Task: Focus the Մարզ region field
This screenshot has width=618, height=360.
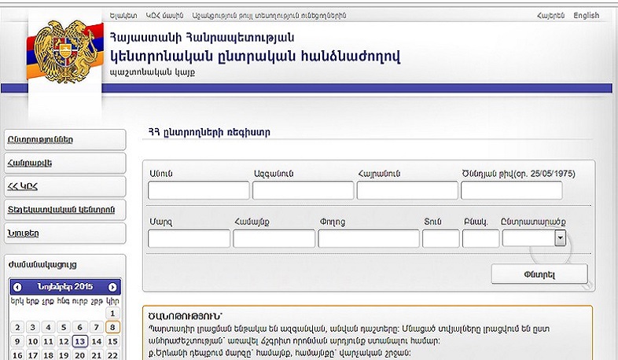Action: point(189,239)
